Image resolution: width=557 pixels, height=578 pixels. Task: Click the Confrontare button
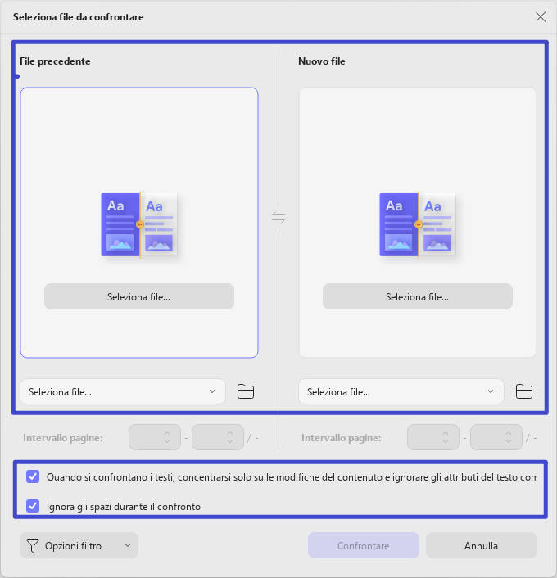(364, 545)
